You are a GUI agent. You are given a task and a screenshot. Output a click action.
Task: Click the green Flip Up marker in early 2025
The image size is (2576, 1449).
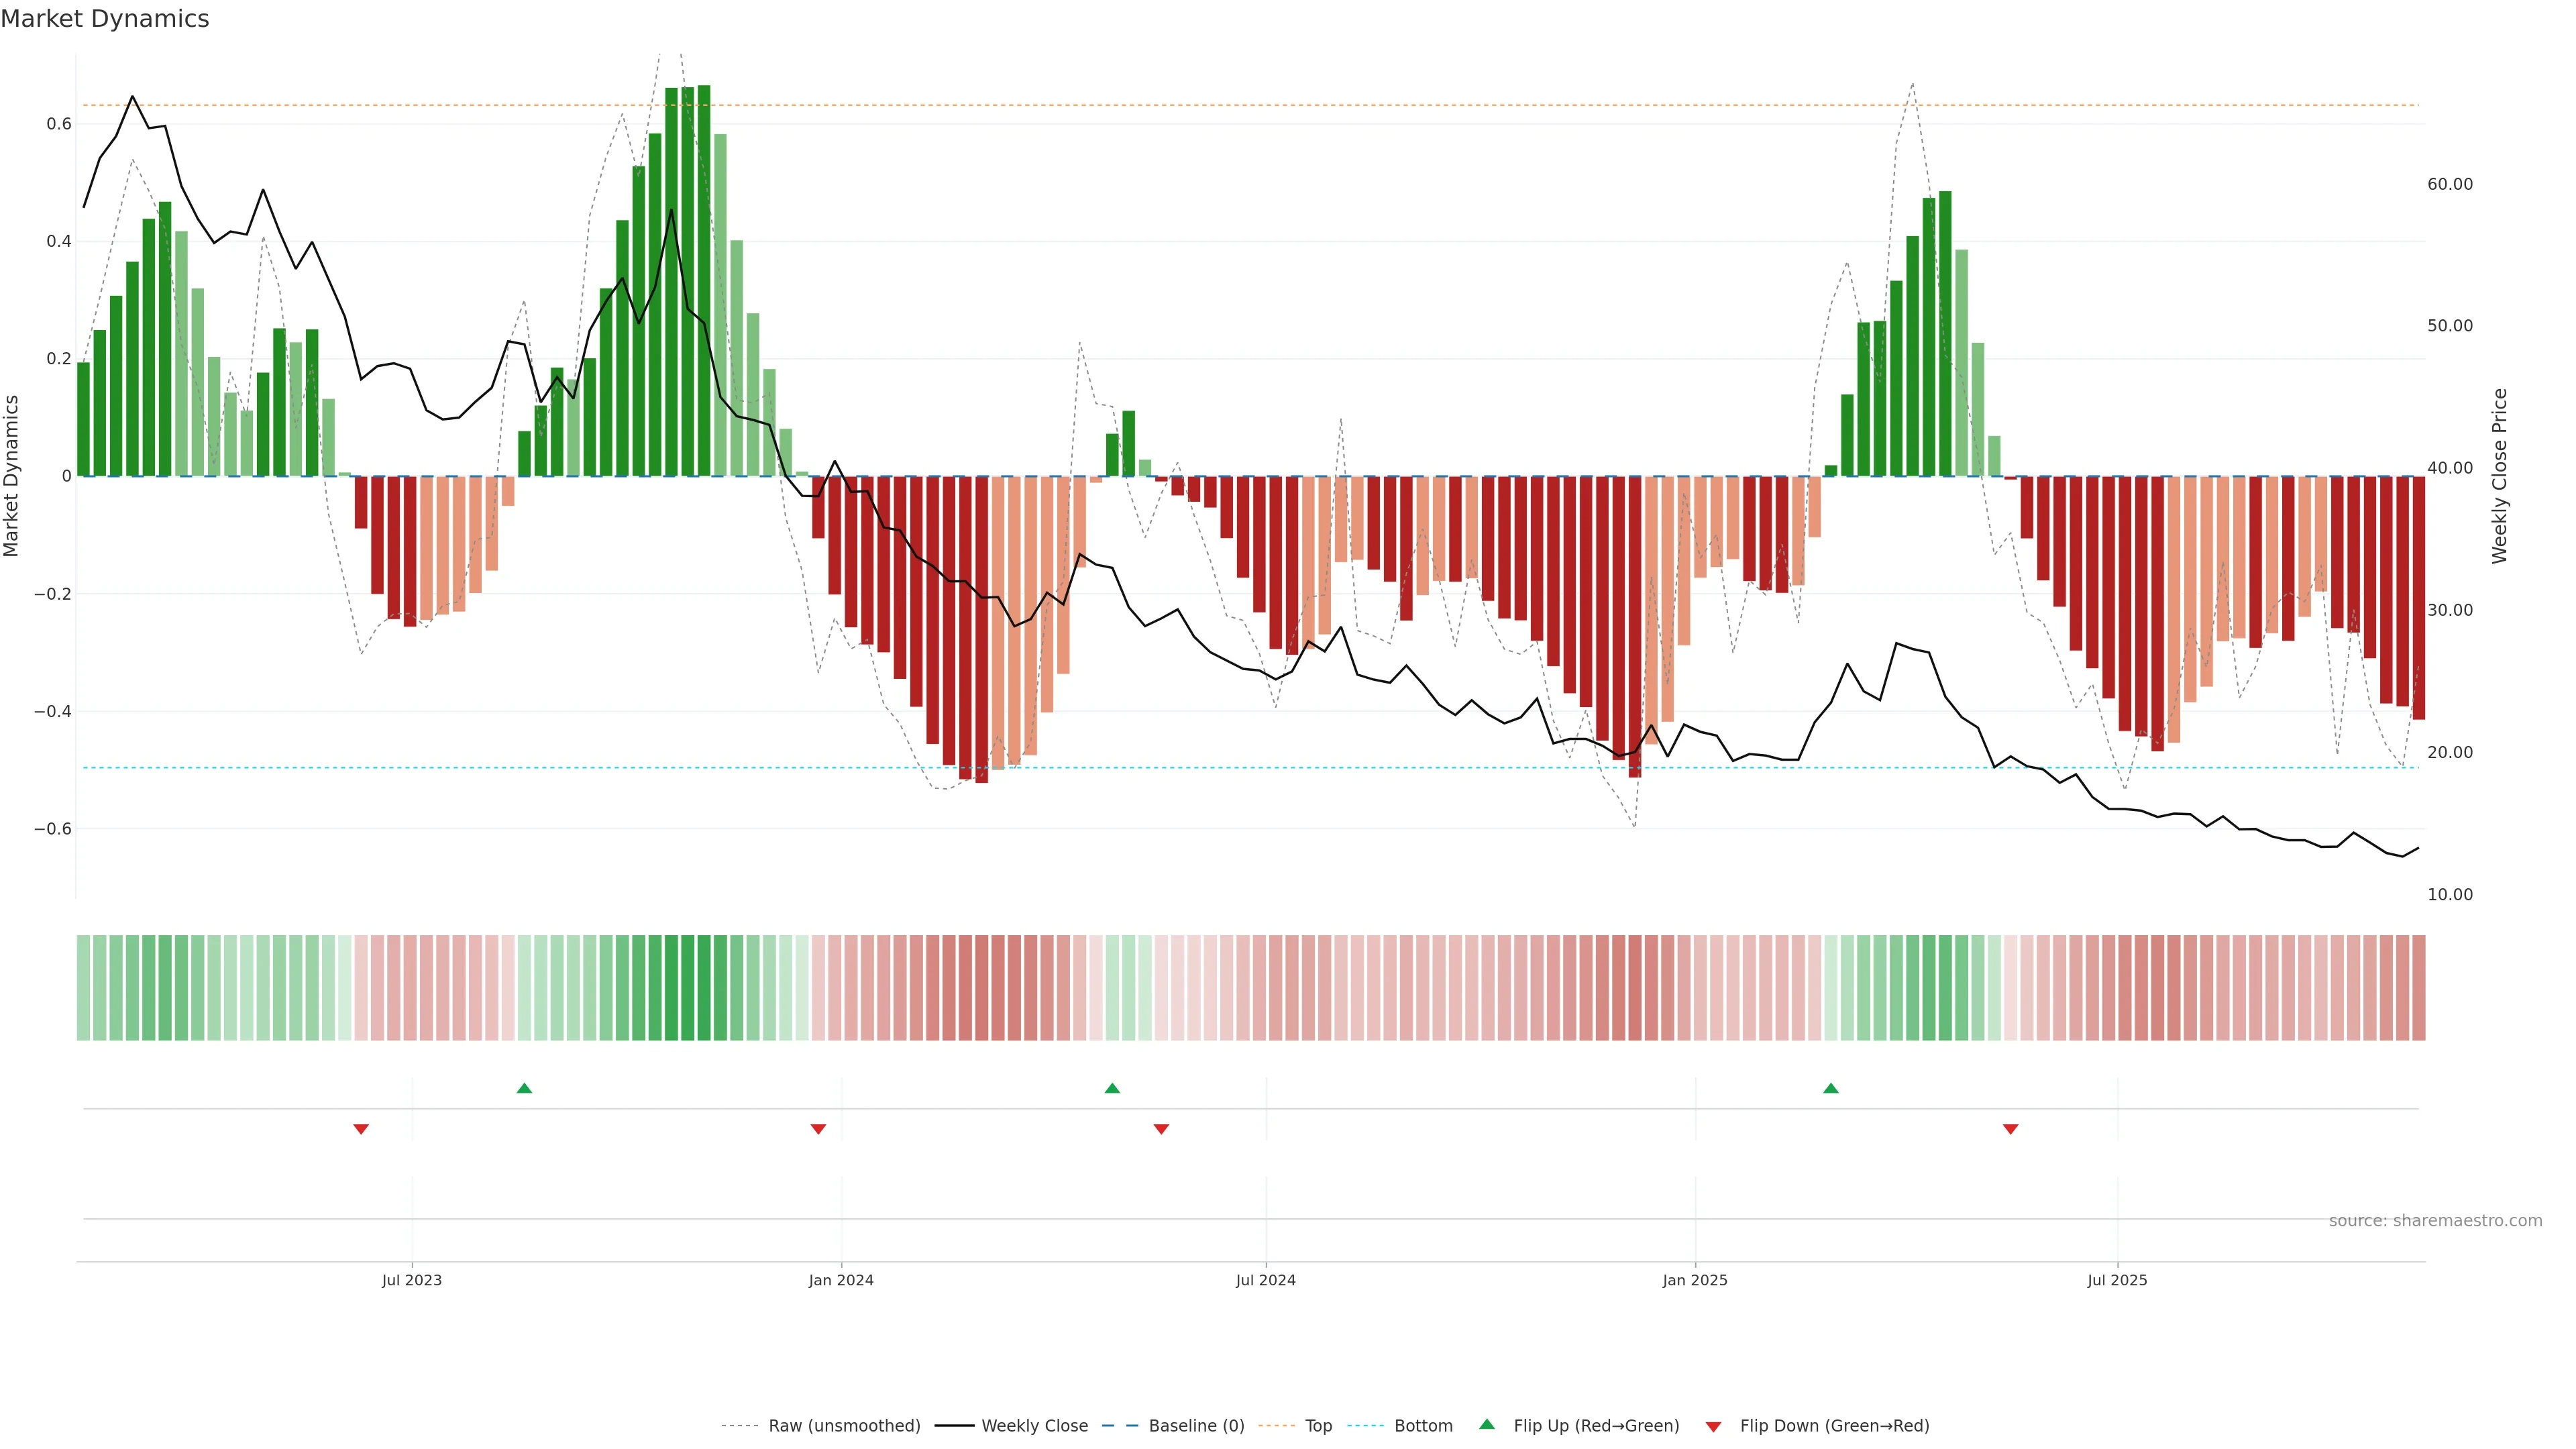click(1831, 1088)
